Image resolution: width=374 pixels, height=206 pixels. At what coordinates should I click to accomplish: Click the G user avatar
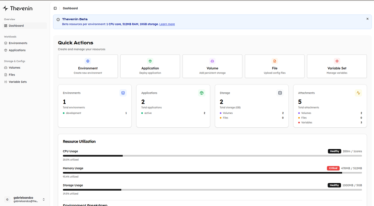pyautogui.click(x=8, y=199)
